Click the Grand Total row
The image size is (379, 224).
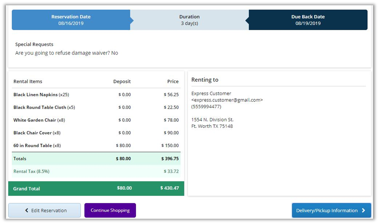point(96,188)
